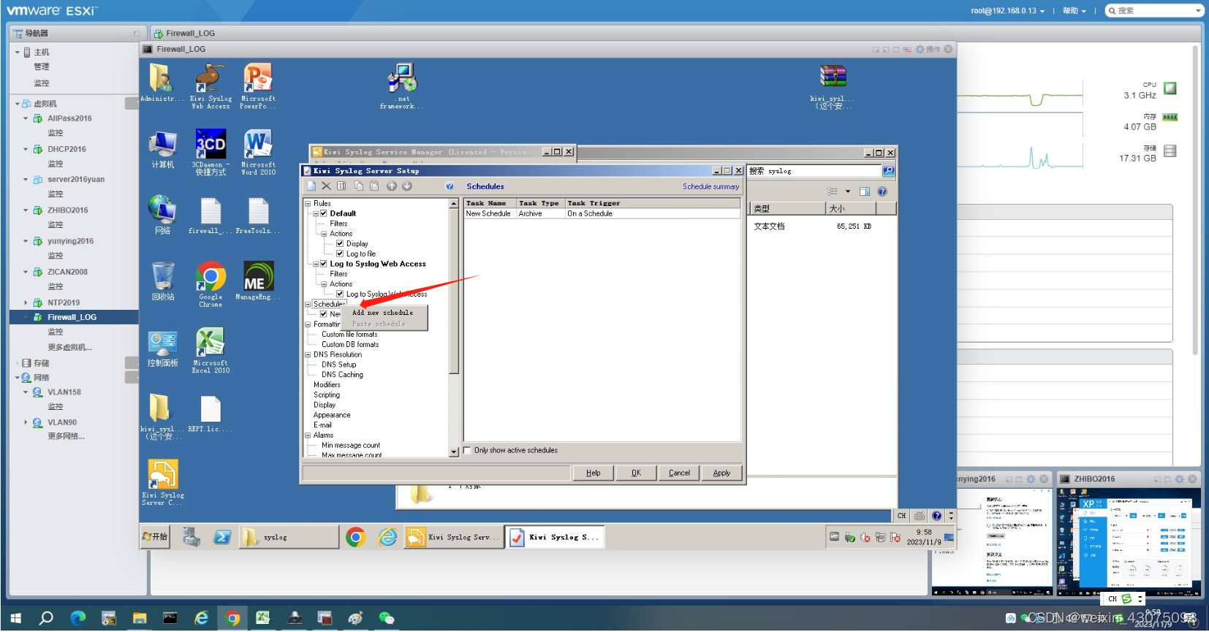Collapse the Schedules tree node
Screen dimensions: 1209x632
pos(308,304)
